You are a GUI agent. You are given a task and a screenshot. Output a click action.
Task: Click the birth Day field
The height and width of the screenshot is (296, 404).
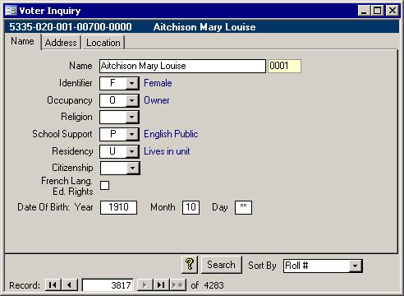point(243,207)
